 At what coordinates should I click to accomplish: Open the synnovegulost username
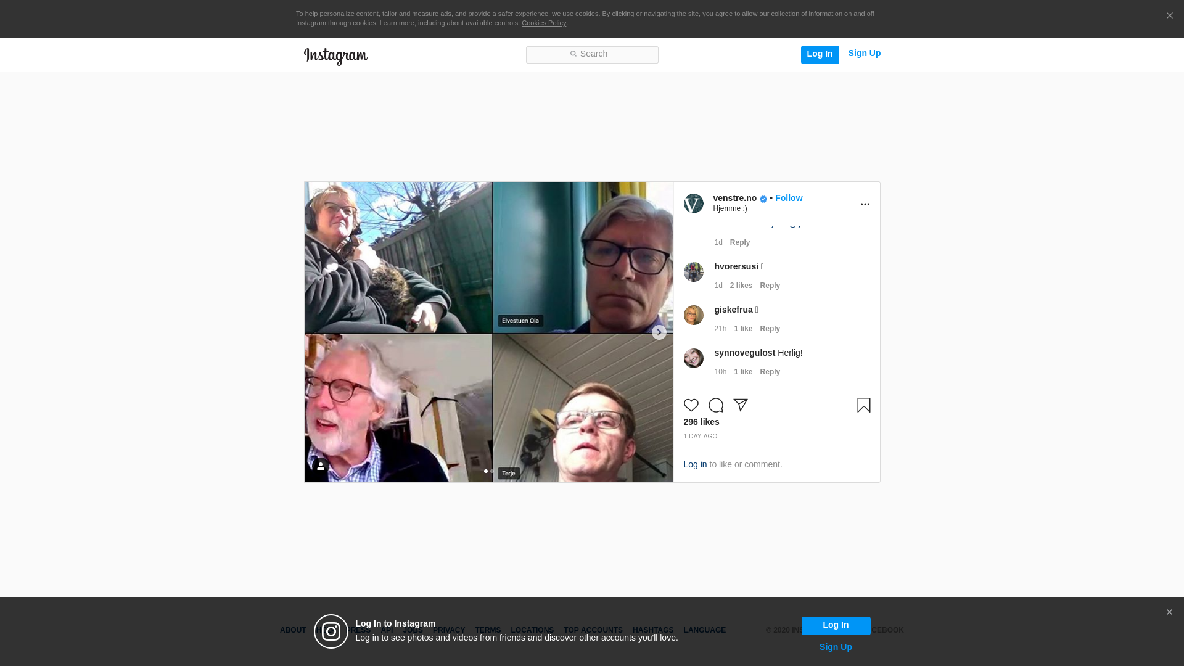744,353
